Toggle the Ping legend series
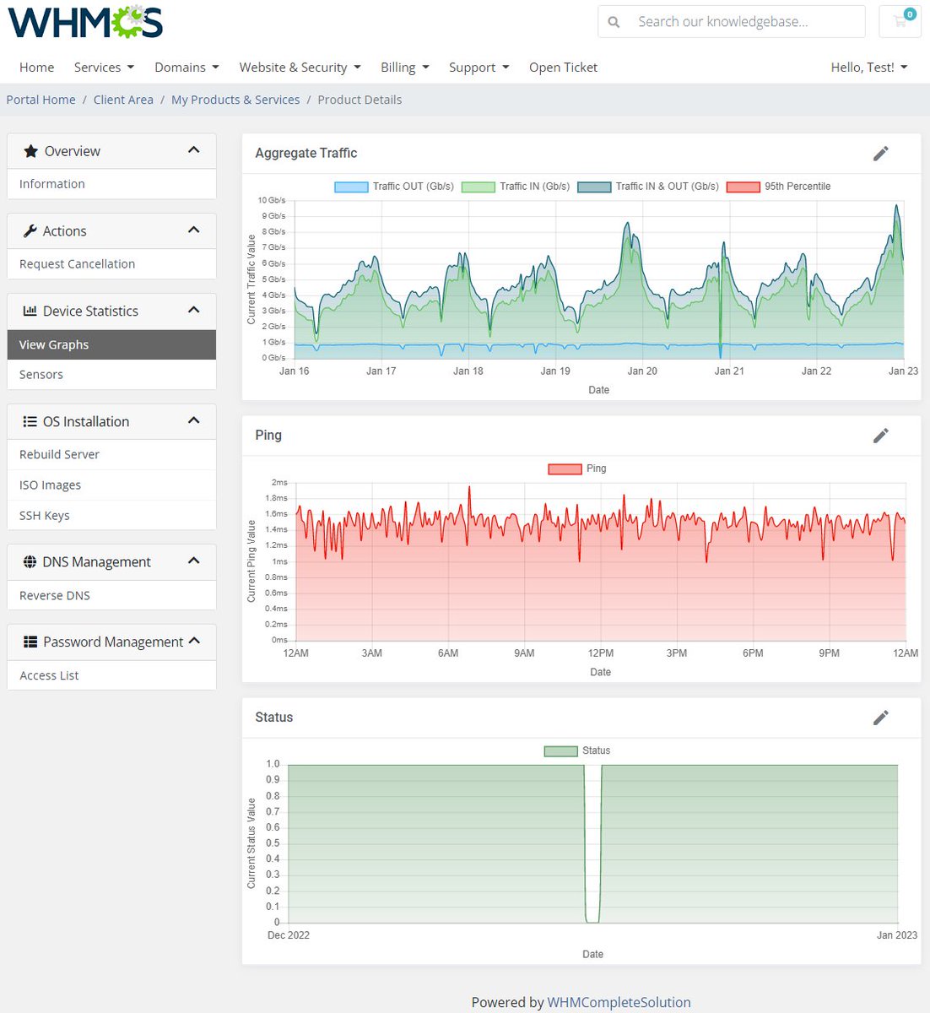Image resolution: width=930 pixels, height=1013 pixels. [x=577, y=469]
